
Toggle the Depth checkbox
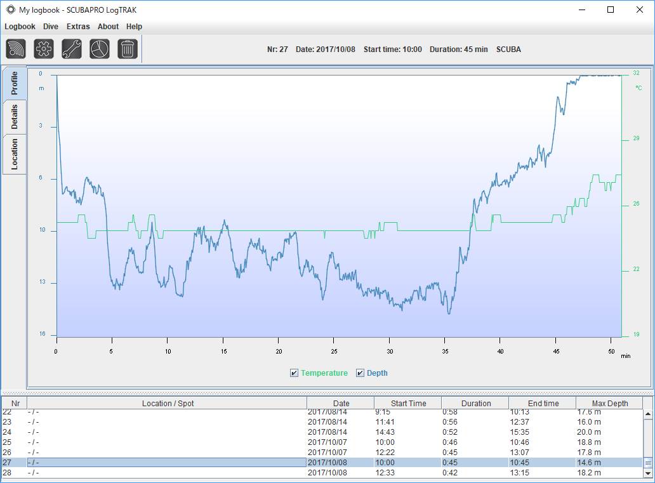click(360, 373)
